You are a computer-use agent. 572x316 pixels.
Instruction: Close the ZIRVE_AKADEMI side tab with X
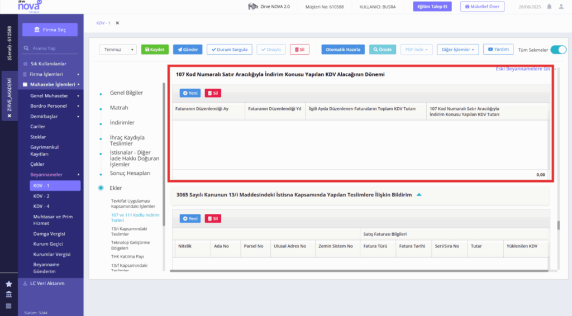coord(9,116)
